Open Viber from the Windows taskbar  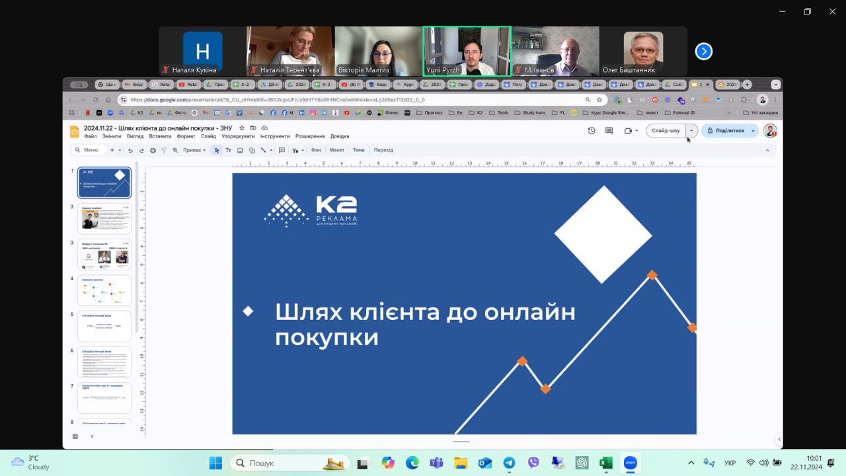(x=533, y=463)
